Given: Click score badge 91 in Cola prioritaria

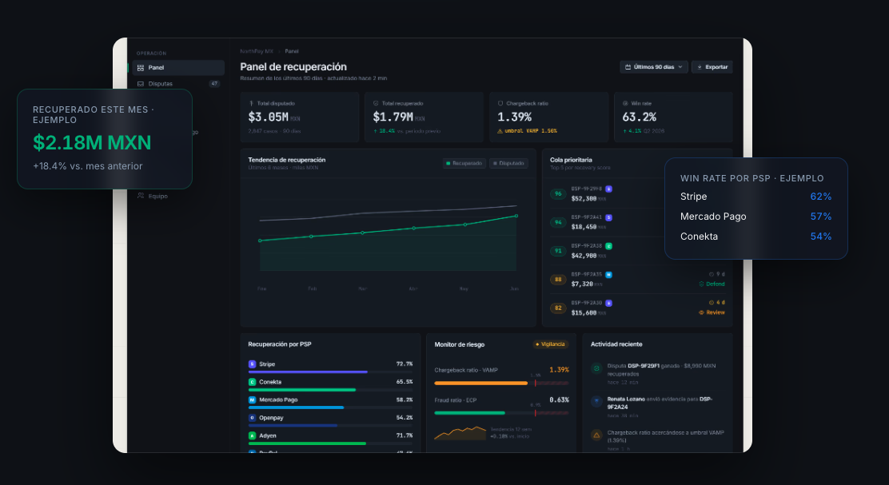Looking at the screenshot, I should tap(558, 251).
